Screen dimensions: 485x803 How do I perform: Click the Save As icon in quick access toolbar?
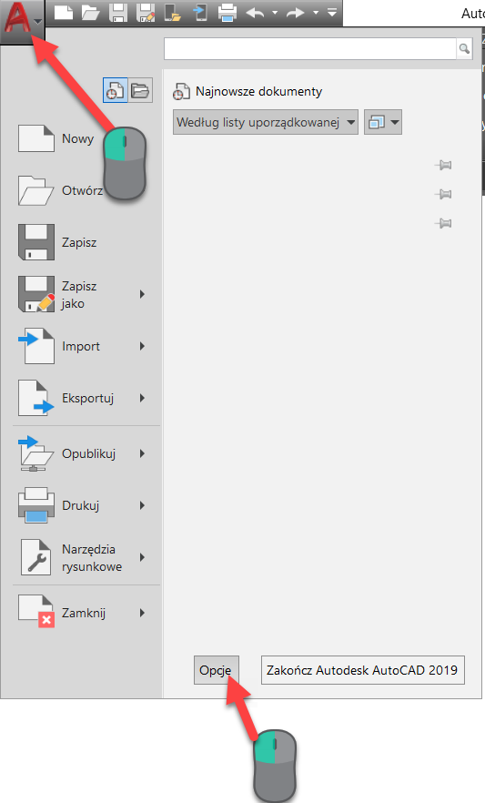click(x=146, y=13)
